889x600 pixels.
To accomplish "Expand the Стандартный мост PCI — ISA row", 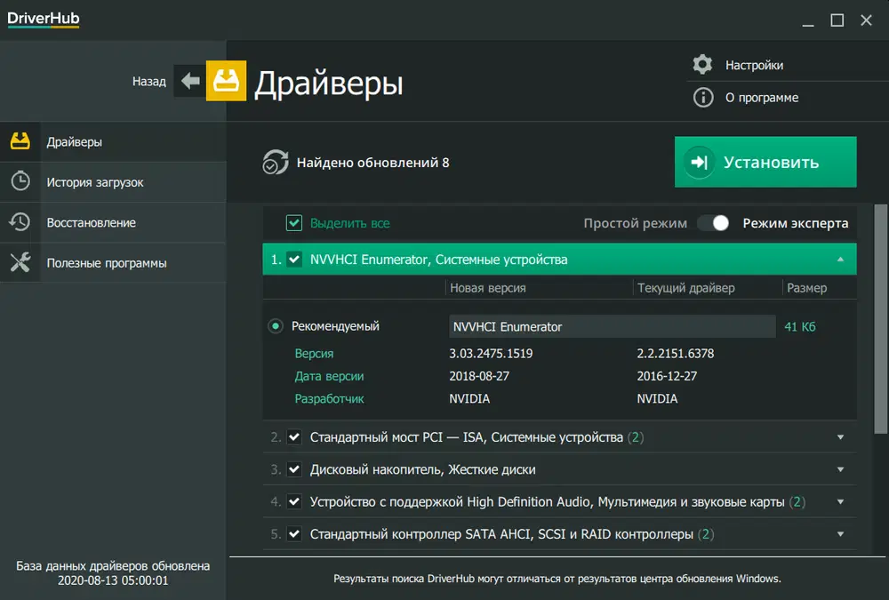I will [x=840, y=437].
